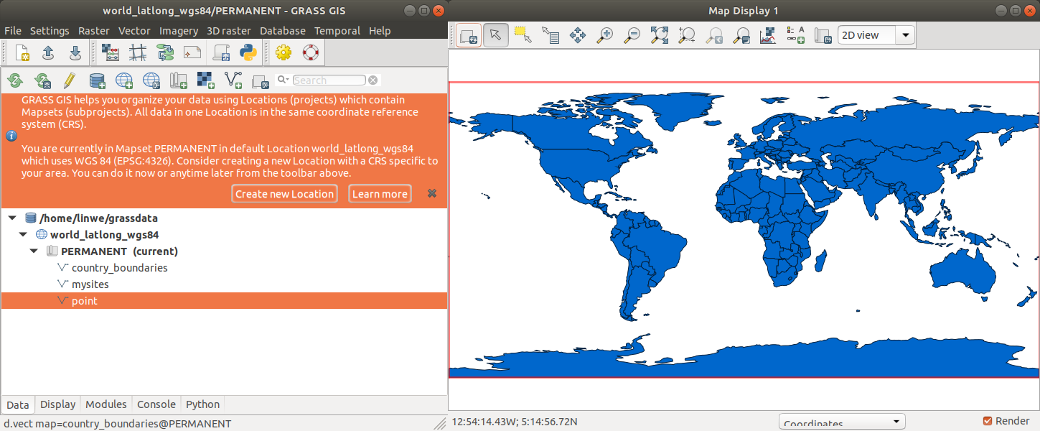
Task: Open GRASS manual lifebuoy icon
Action: (310, 52)
